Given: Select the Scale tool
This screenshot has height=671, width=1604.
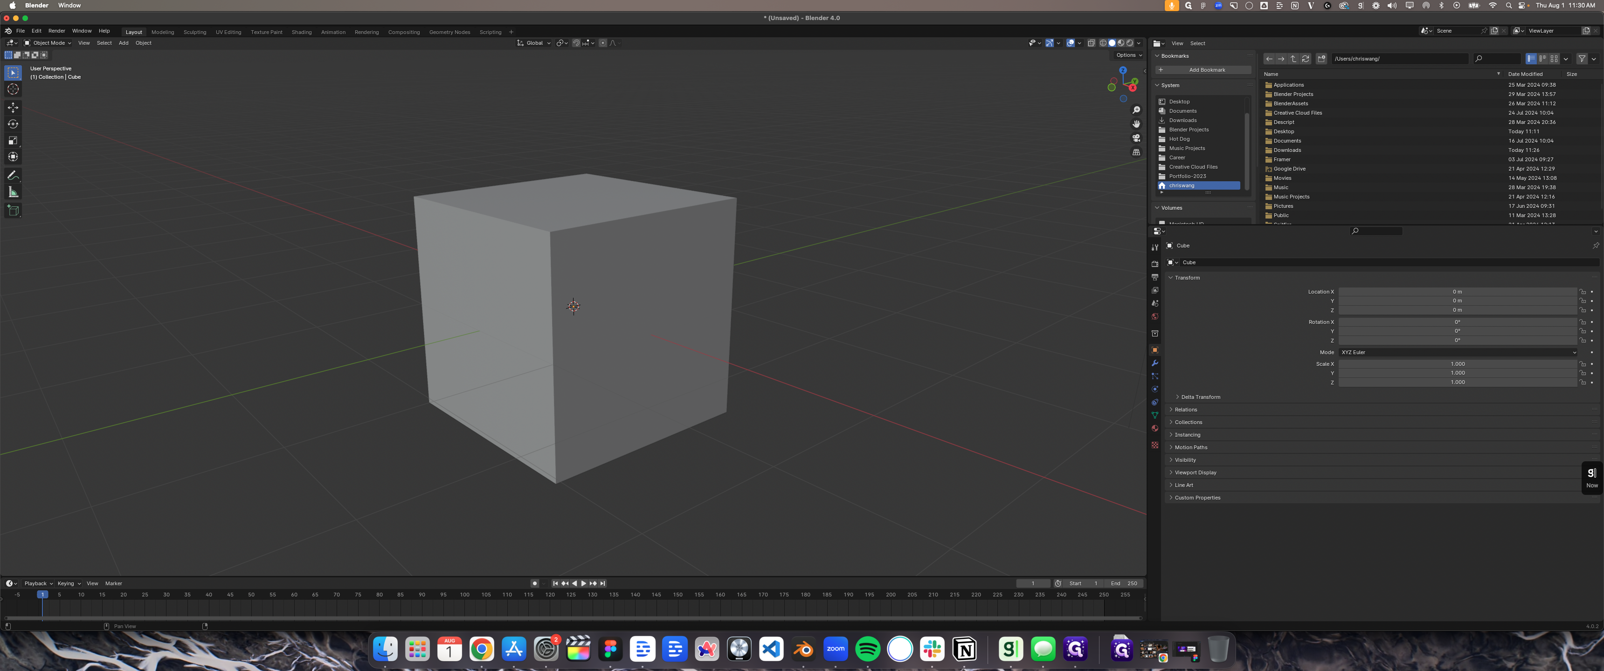Looking at the screenshot, I should (13, 140).
